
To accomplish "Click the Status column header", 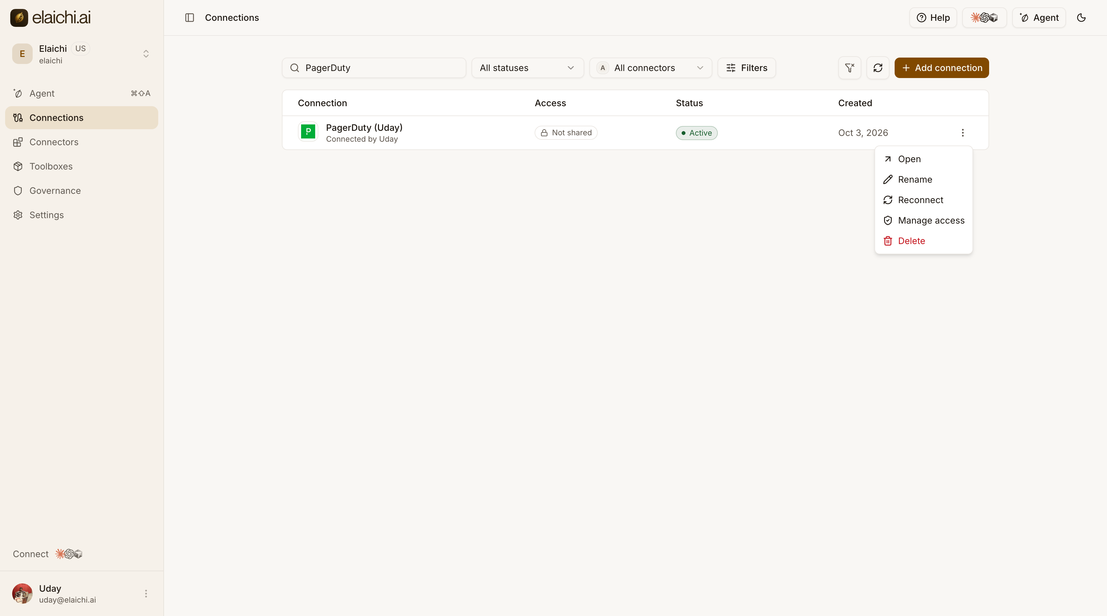I will (689, 103).
